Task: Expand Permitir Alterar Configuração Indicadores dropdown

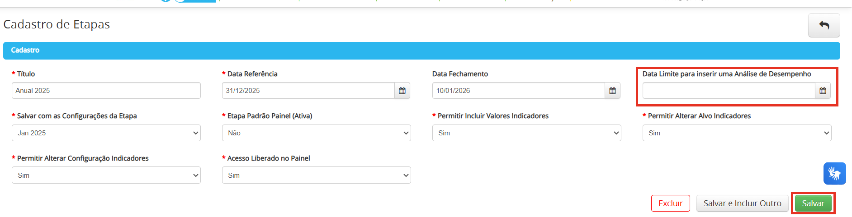Action: coord(106,175)
